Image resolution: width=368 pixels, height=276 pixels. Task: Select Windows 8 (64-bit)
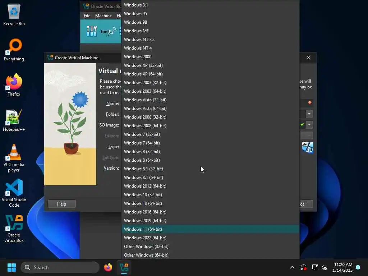point(211,160)
